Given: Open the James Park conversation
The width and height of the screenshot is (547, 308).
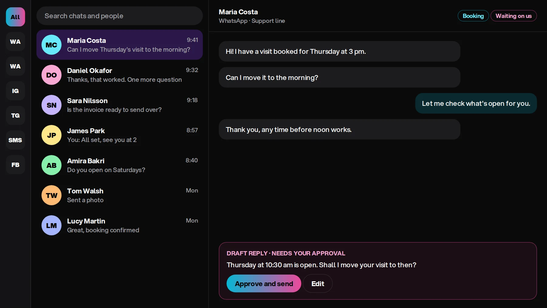Looking at the screenshot, I should pyautogui.click(x=119, y=135).
